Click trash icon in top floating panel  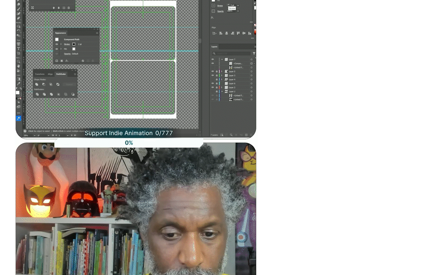point(69,8)
